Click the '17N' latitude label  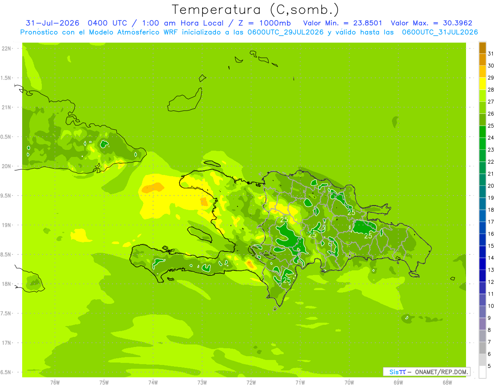click(x=7, y=343)
